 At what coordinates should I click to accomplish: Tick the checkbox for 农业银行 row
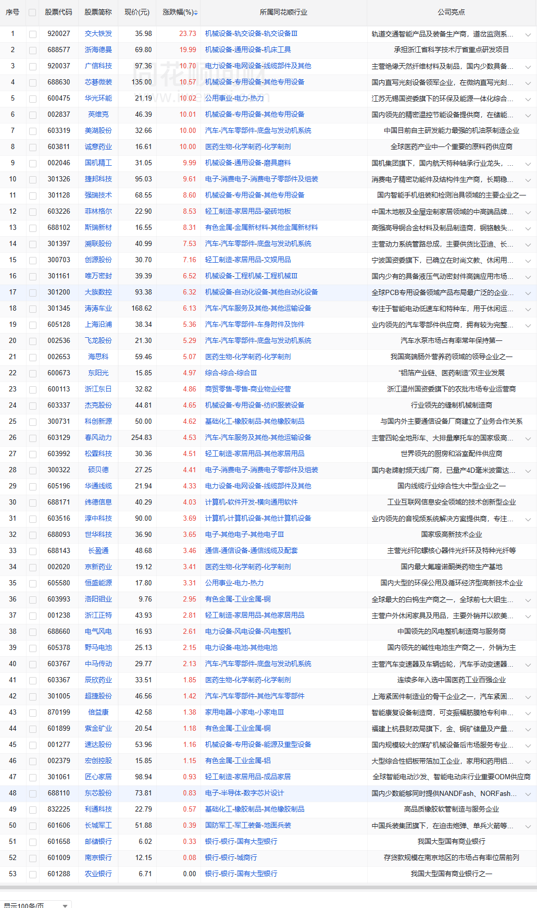[x=33, y=875]
